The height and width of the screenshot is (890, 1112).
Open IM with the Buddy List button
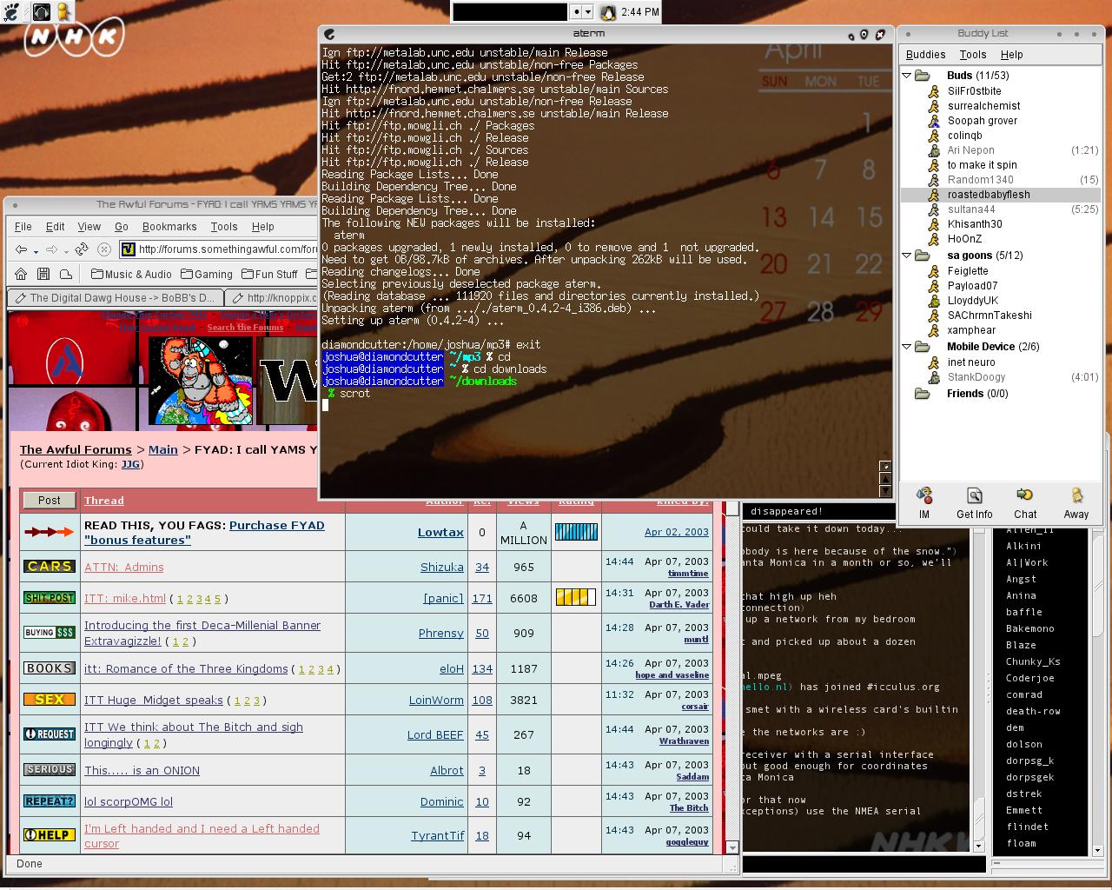coord(924,503)
